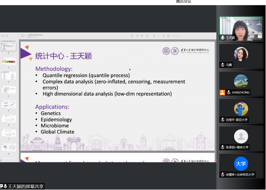Click the green microphone icon next to 王天颖

(x=223, y=38)
